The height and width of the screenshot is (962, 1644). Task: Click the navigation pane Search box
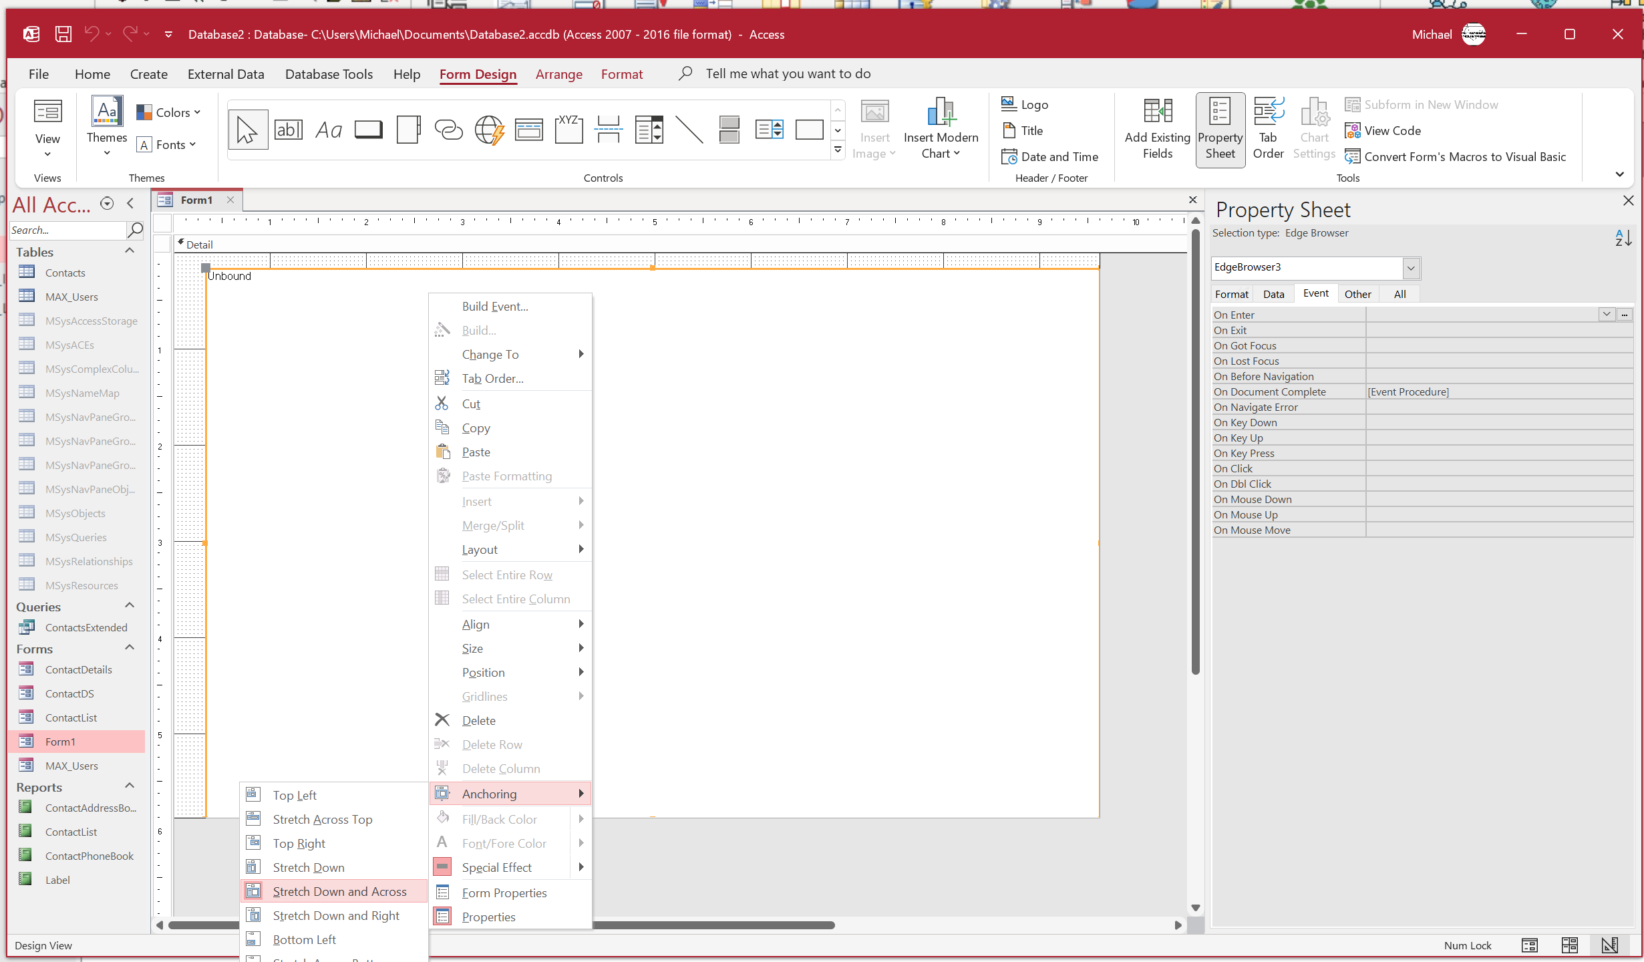67,230
